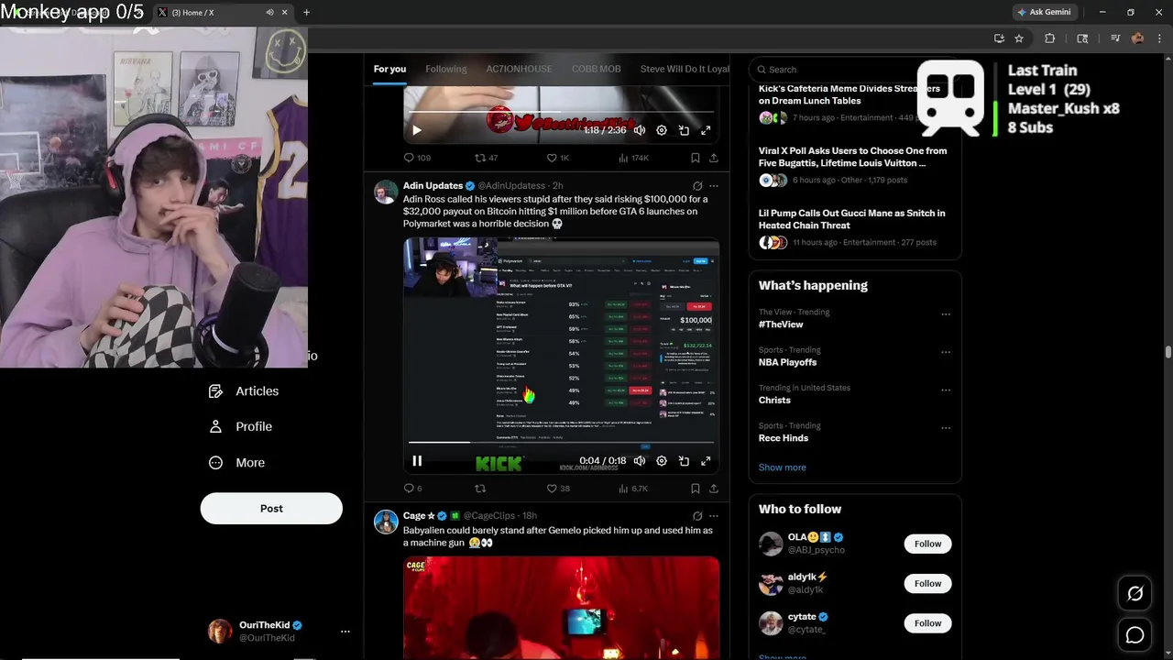Open options for Rece Hinds trend
Viewport: 1173px width, 660px height.
click(946, 428)
